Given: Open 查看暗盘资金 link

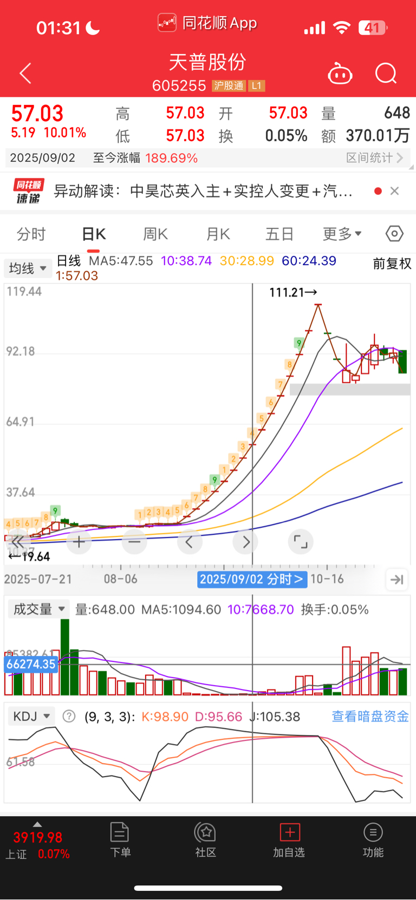Looking at the screenshot, I should coord(370,717).
